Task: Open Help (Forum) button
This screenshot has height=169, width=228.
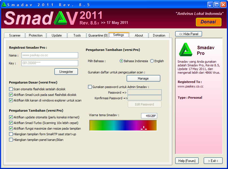Action: [x=187, y=161]
